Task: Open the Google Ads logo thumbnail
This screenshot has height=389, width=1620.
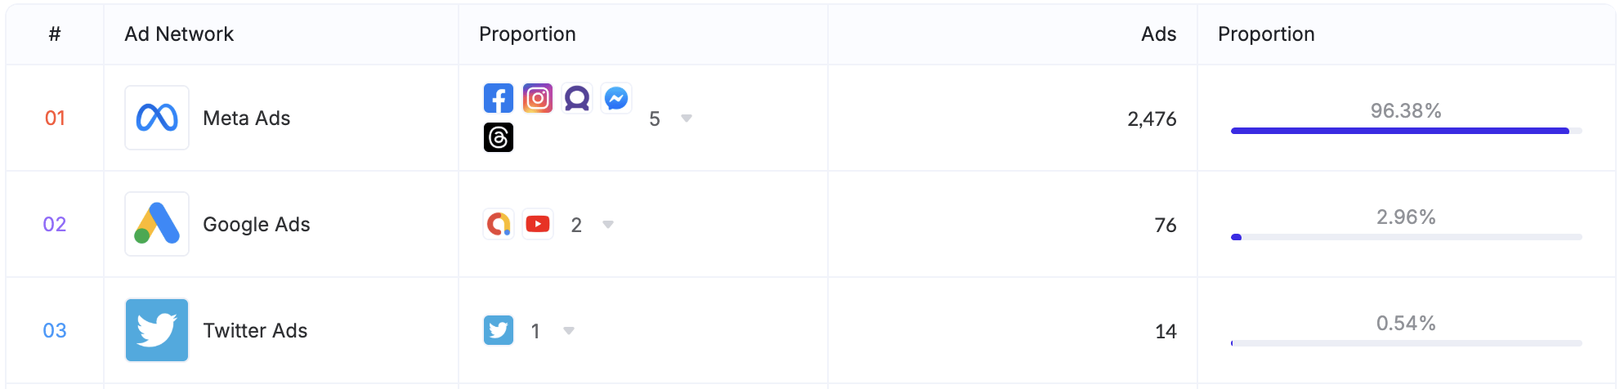Action: 157,224
